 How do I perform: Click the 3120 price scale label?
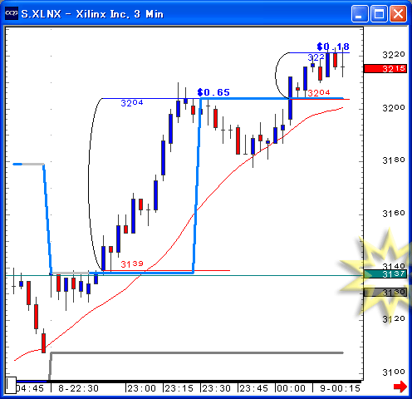(x=394, y=319)
